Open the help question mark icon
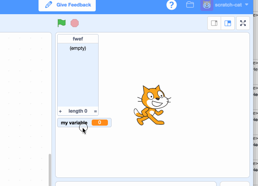Viewport: 258px width, 186px height. coord(172,5)
